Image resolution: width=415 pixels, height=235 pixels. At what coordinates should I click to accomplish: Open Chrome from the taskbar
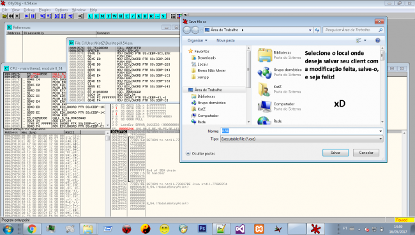click(31, 229)
